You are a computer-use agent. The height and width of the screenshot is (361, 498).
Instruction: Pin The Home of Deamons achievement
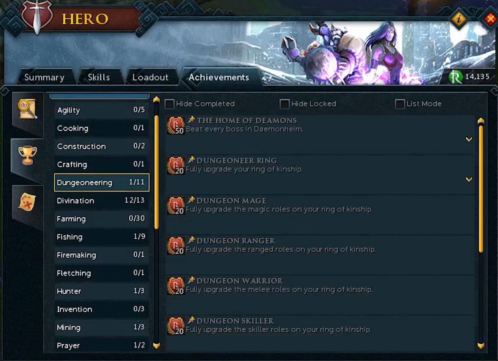(x=191, y=120)
